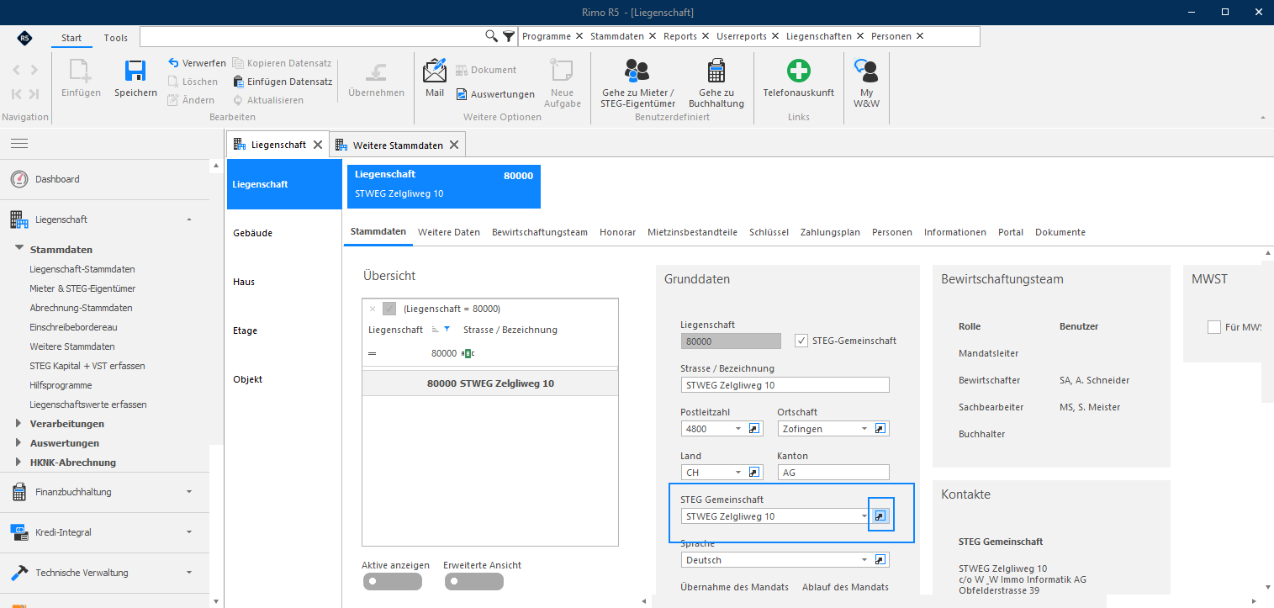Click Verwerfen undo icon
Image resolution: width=1274 pixels, height=608 pixels.
173,63
